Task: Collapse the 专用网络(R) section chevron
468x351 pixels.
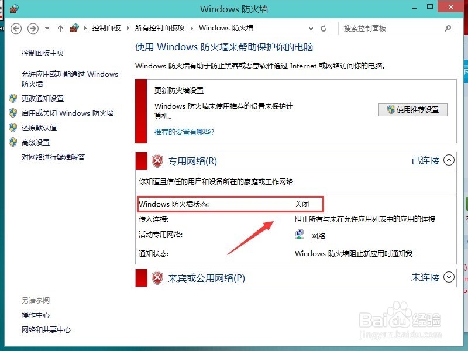Action: click(448, 161)
